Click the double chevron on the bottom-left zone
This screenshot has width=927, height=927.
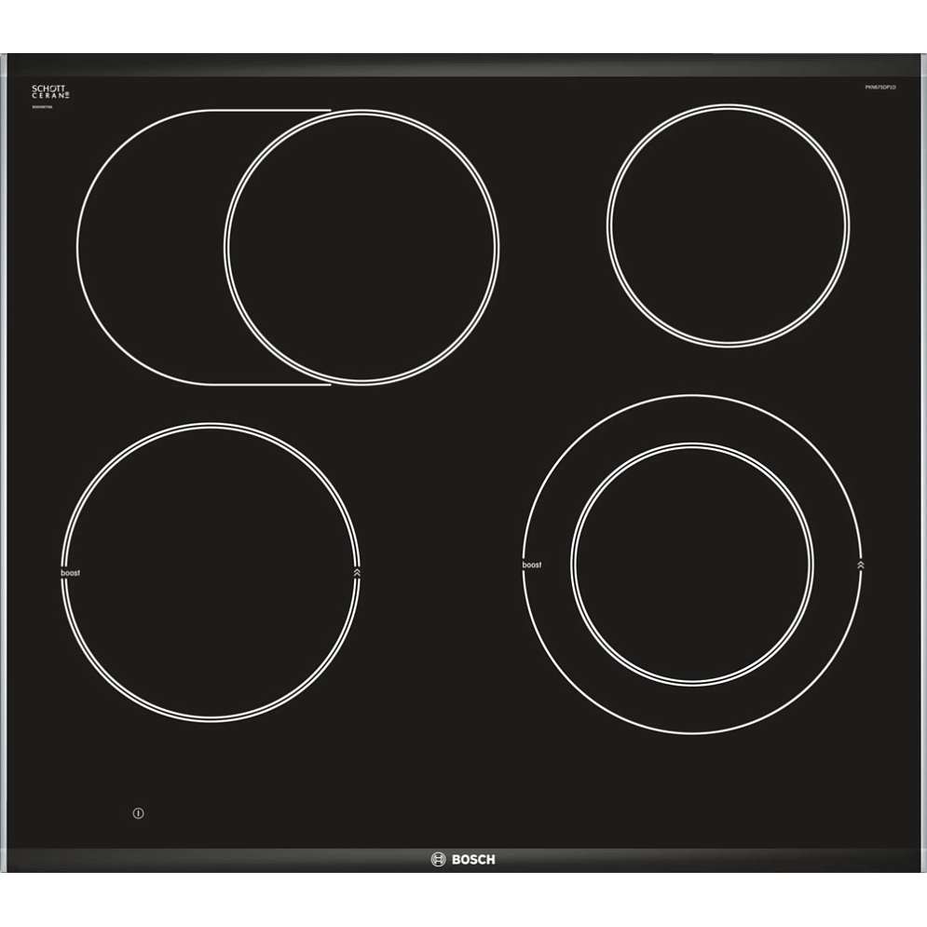(357, 572)
